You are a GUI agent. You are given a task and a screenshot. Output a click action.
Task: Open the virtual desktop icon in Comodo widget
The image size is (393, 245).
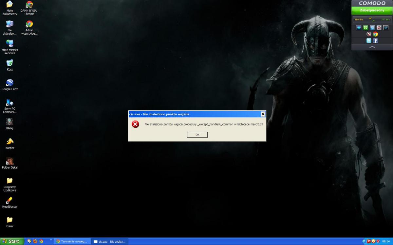pos(372,28)
